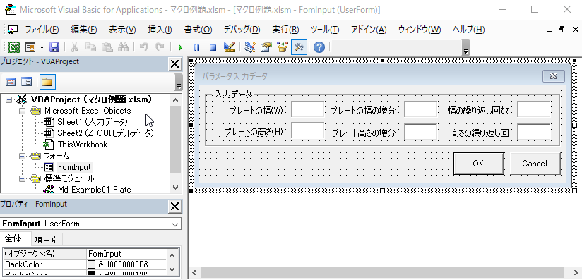Select Md_Example01_Plate module in tree
Image resolution: width=582 pixels, height=280 pixels.
94,190
